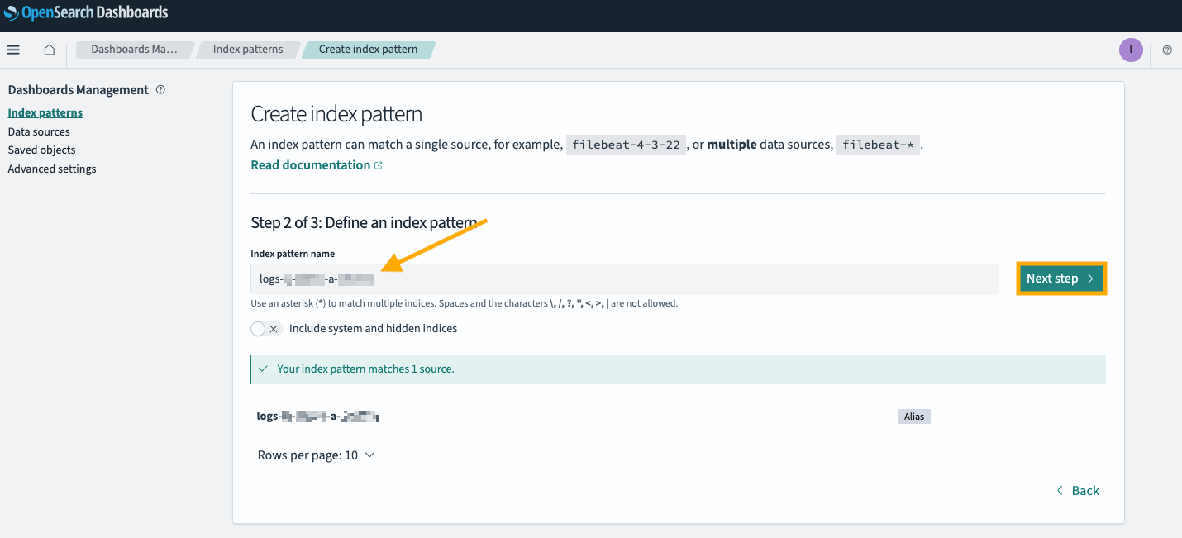Click the matched logs source row name

318,417
